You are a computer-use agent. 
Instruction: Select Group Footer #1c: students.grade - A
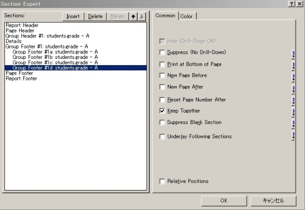coord(75,62)
